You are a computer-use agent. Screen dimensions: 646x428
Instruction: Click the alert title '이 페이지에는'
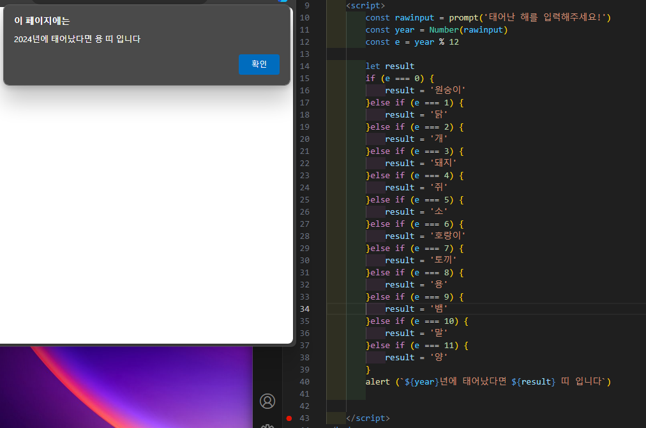pos(41,20)
